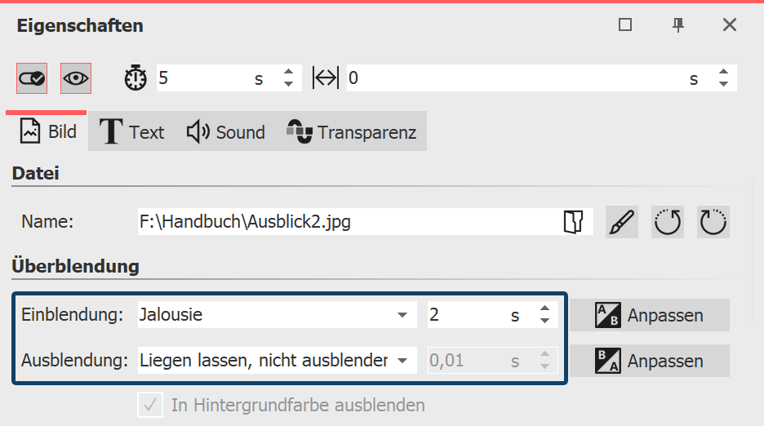
Task: Toggle In Hintergrundfarbe ausblenden checkbox
Action: [149, 405]
